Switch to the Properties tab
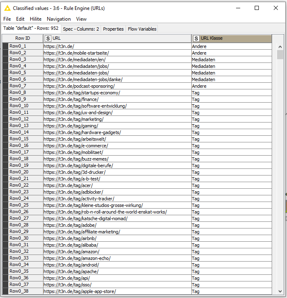287x298 pixels. coord(113,29)
